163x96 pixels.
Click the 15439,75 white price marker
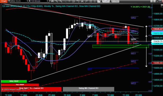pyautogui.click(x=157, y=41)
